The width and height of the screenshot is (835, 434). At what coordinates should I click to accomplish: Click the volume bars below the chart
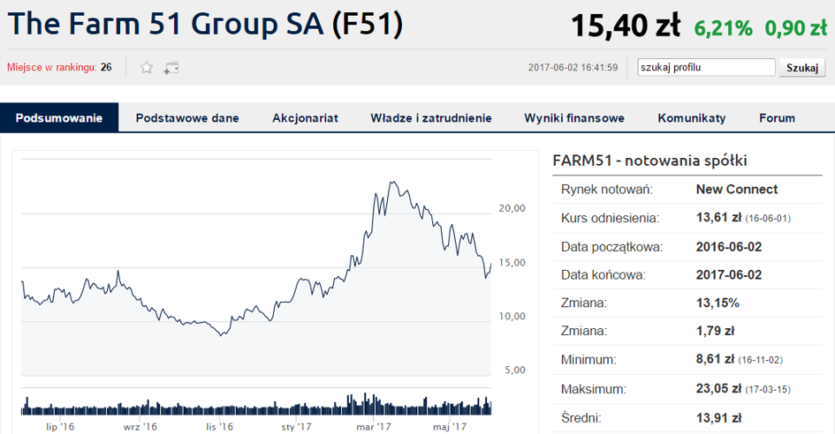pos(256,407)
